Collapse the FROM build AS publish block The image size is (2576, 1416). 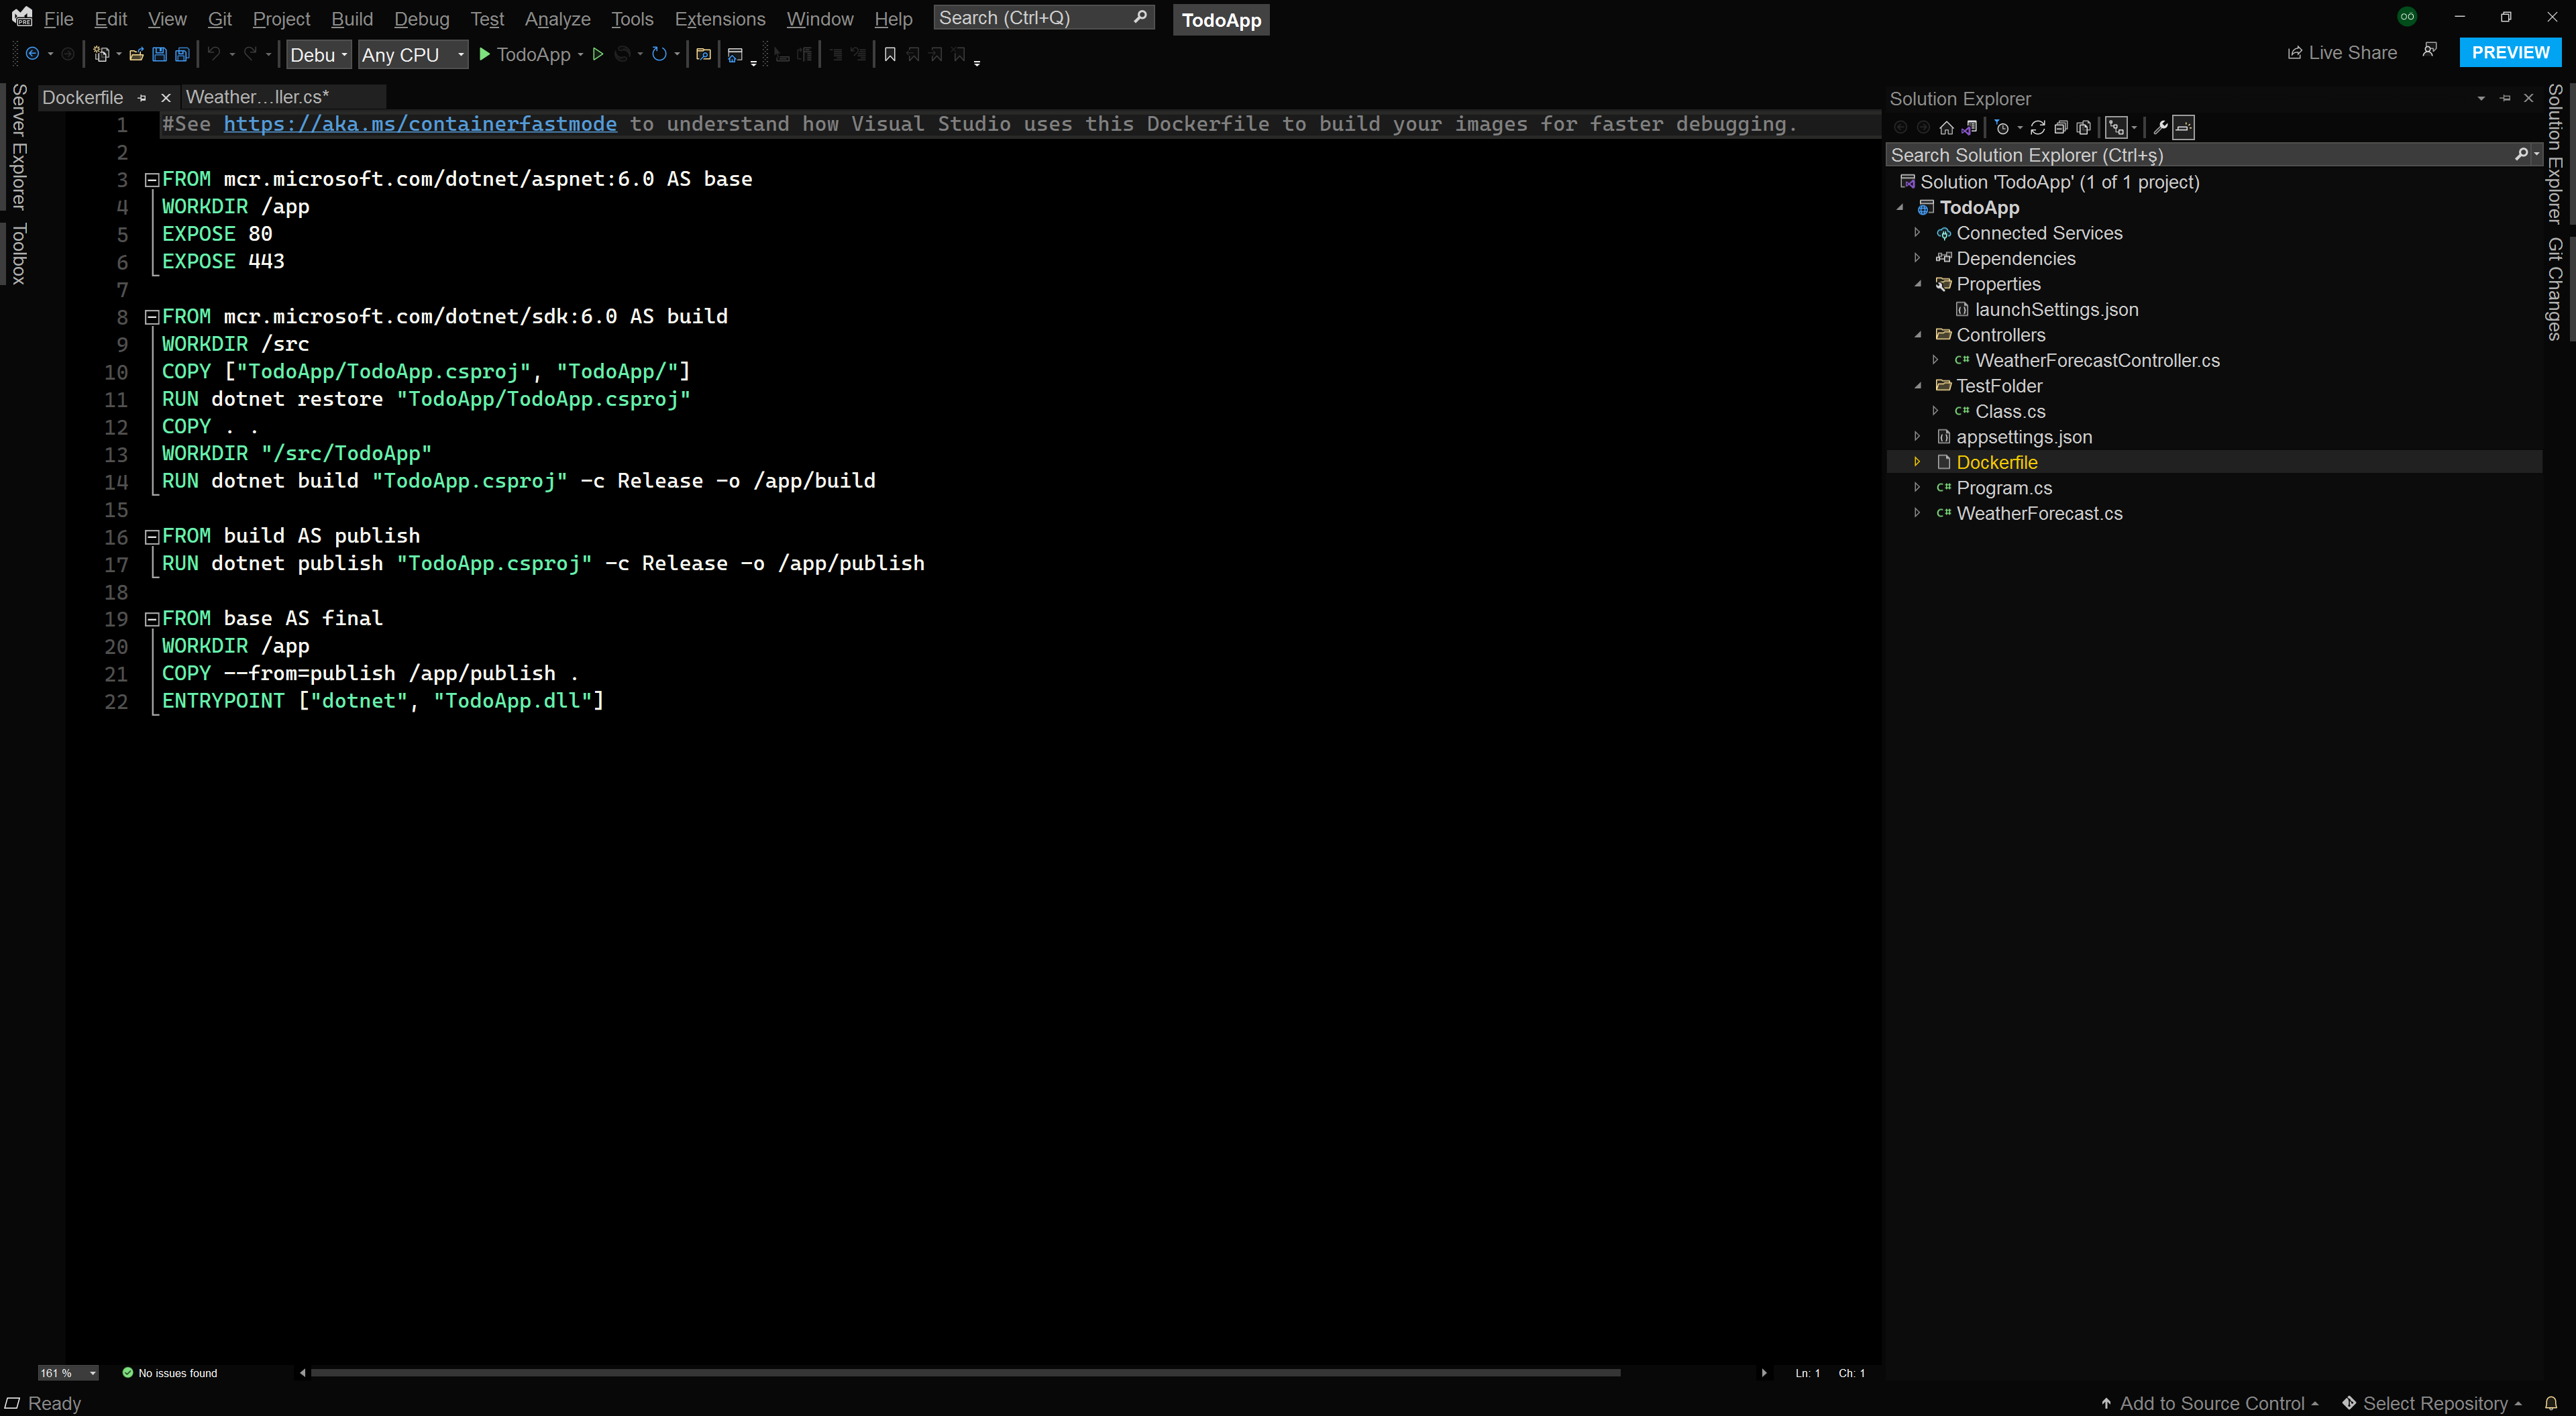tap(152, 537)
